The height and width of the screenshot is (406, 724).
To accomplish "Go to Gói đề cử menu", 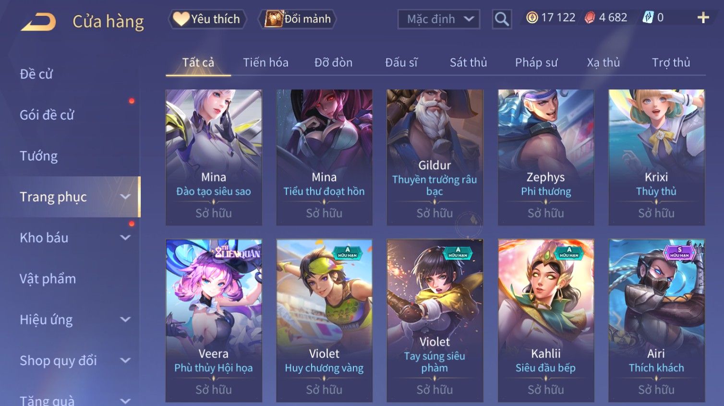I will (47, 115).
